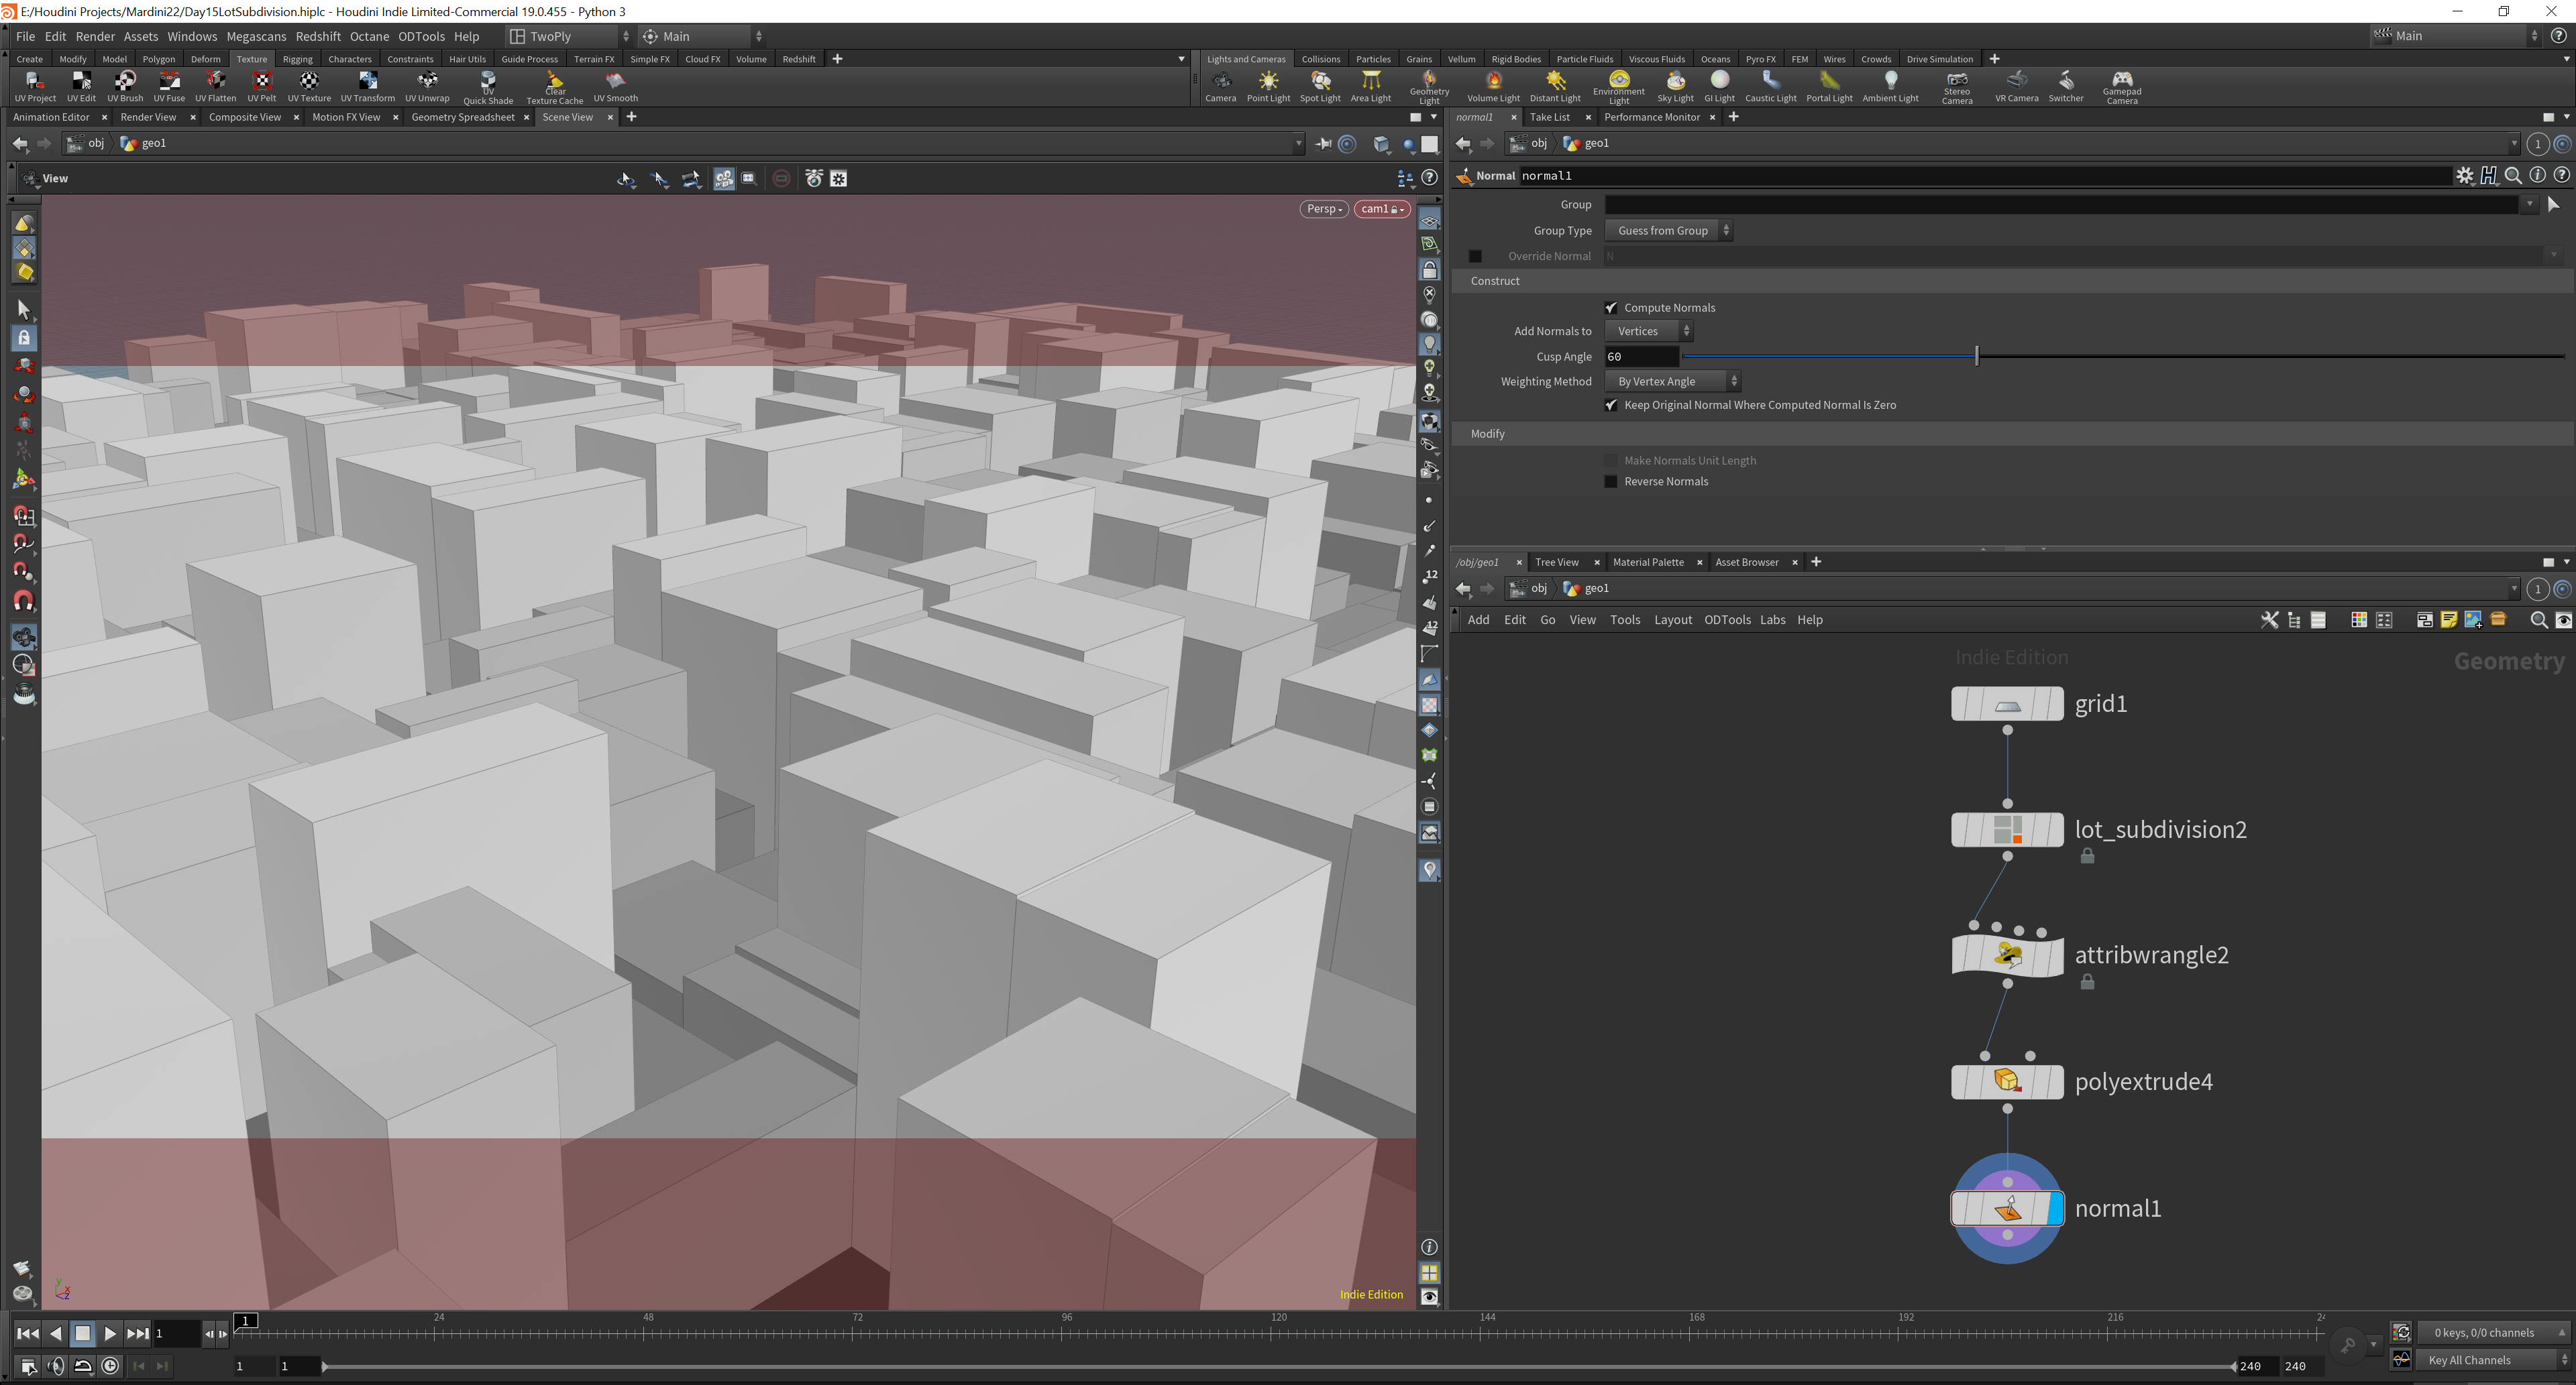Open the Add Normals to dropdown
The image size is (2576, 1385).
[1648, 330]
